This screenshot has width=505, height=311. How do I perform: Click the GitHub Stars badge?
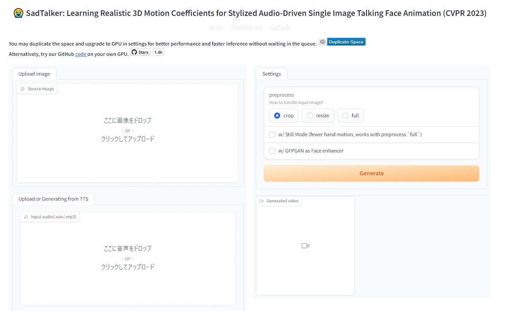pos(140,52)
